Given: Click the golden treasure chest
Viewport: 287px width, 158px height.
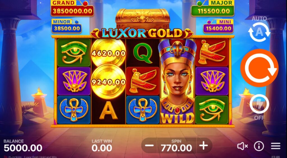Looking at the screenshot, I should pyautogui.click(x=143, y=19).
